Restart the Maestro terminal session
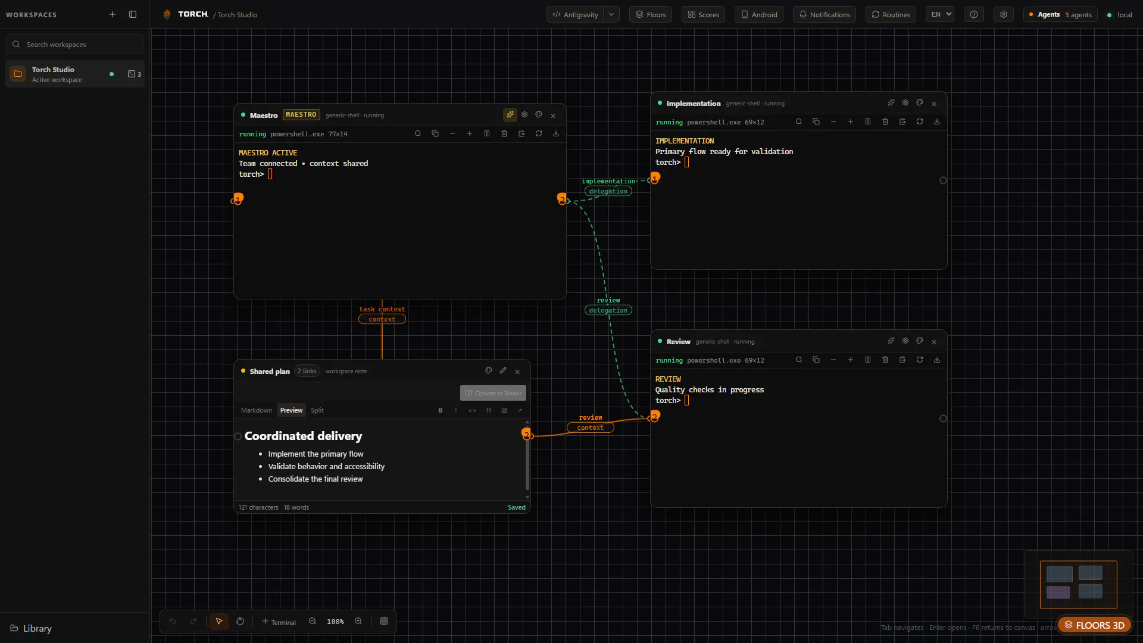This screenshot has width=1143, height=643. click(539, 134)
